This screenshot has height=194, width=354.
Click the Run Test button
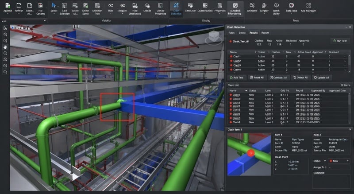click(340, 41)
